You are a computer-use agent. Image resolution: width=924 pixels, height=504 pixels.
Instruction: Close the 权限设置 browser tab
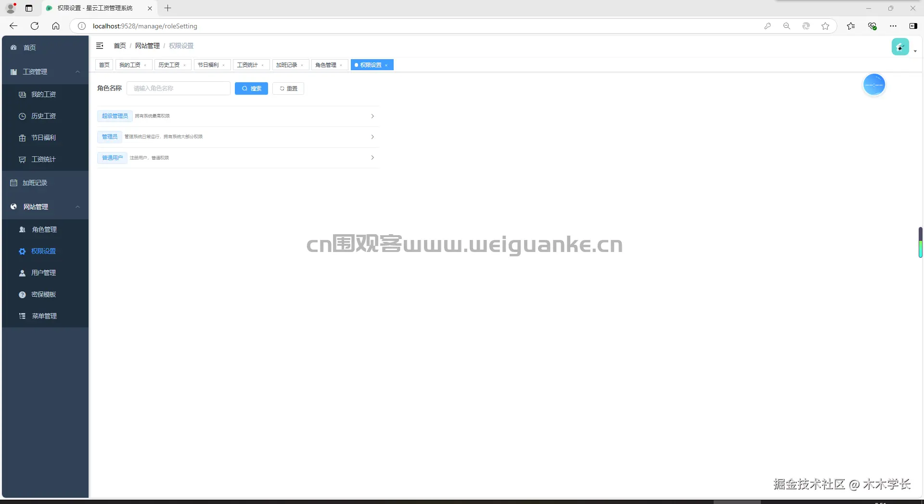[x=150, y=8]
